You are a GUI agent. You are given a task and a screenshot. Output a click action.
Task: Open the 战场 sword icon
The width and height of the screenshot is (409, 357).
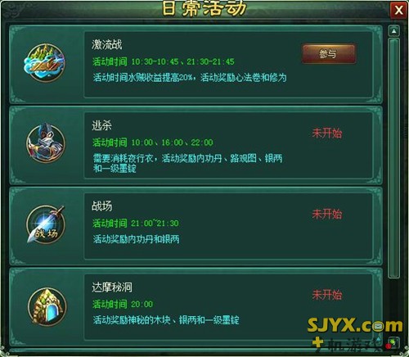coord(46,224)
